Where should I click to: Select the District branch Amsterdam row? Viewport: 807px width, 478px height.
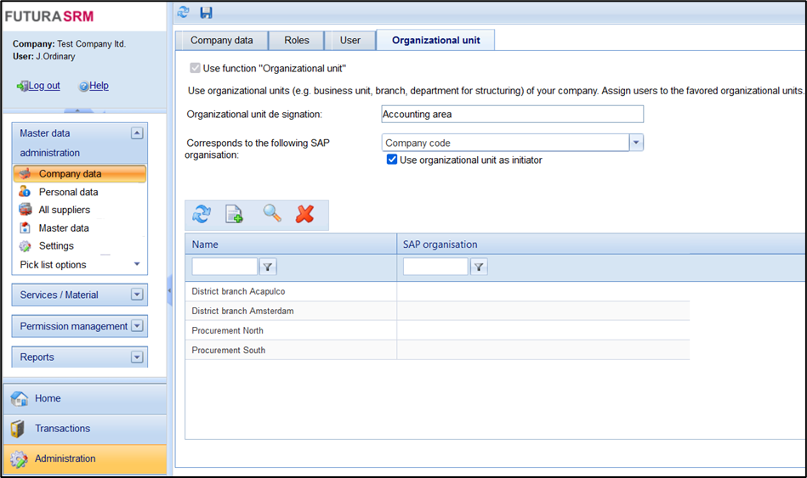tap(242, 312)
